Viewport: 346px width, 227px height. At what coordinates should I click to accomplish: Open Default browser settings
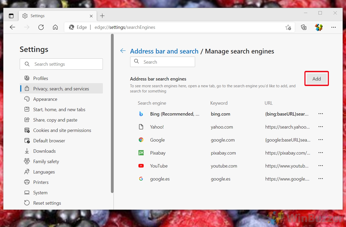(x=61, y=141)
